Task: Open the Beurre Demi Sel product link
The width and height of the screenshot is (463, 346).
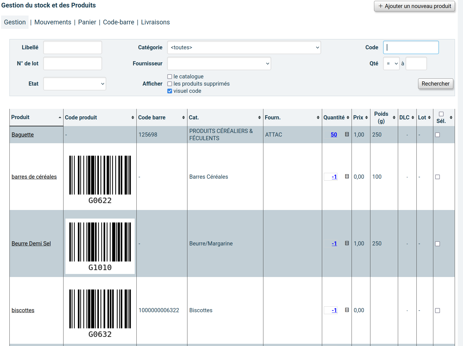Action: point(31,244)
